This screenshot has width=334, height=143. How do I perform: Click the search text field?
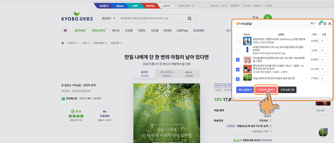pyautogui.click(x=152, y=18)
